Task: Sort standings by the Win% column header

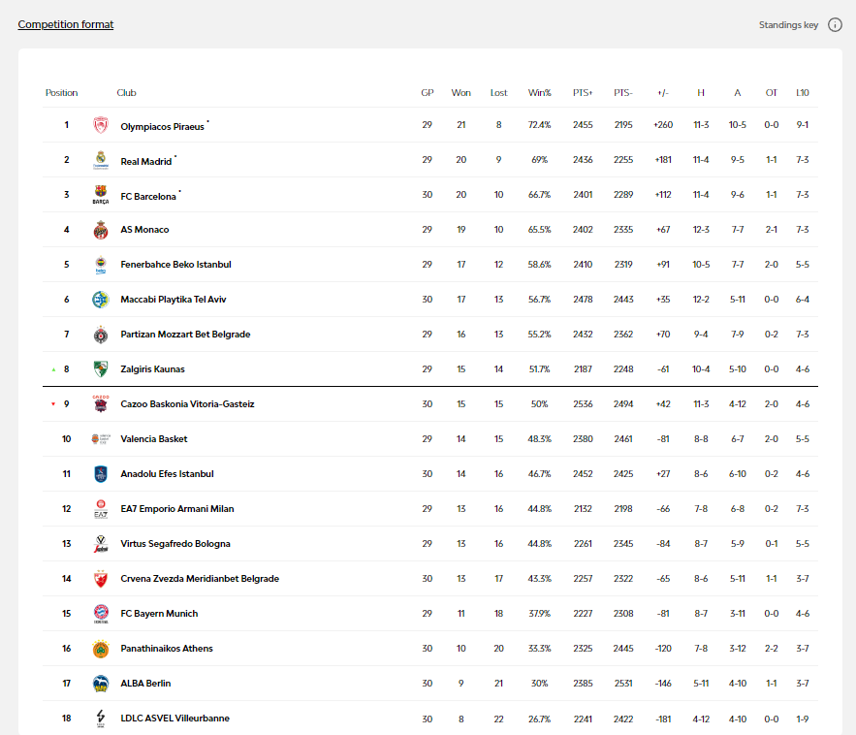Action: coord(539,93)
